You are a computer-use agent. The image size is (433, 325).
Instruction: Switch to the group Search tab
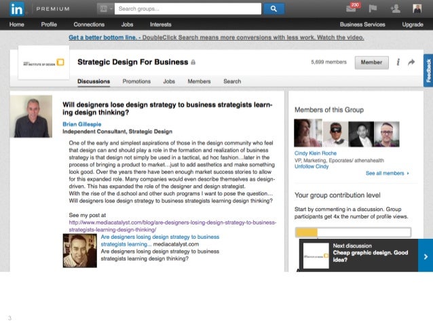pyautogui.click(x=232, y=81)
